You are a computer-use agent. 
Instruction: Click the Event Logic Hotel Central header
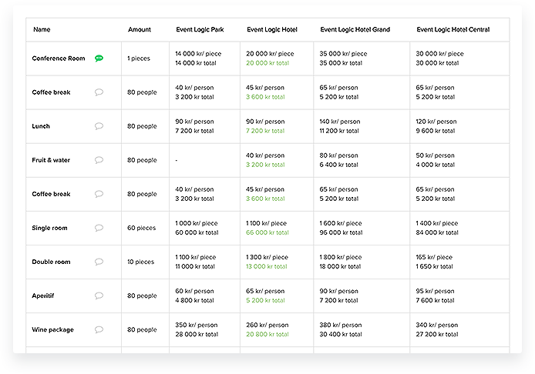(x=453, y=30)
